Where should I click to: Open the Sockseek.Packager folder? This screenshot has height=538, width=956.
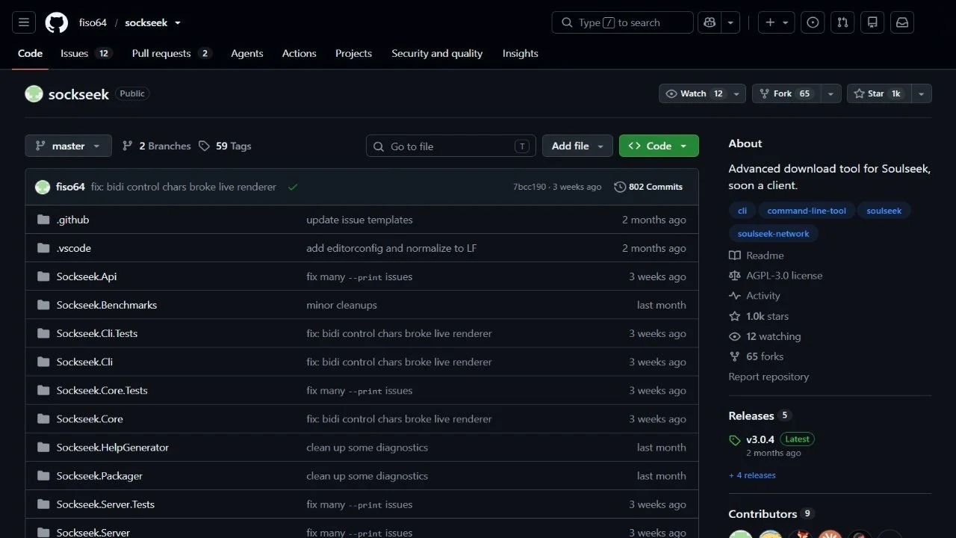(x=99, y=475)
